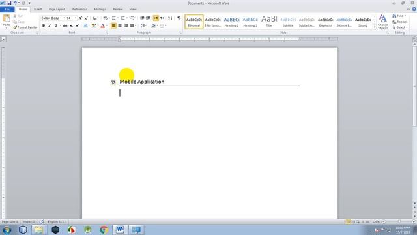417x235 pixels.
Task: Switch to the View tab
Action: 133,9
